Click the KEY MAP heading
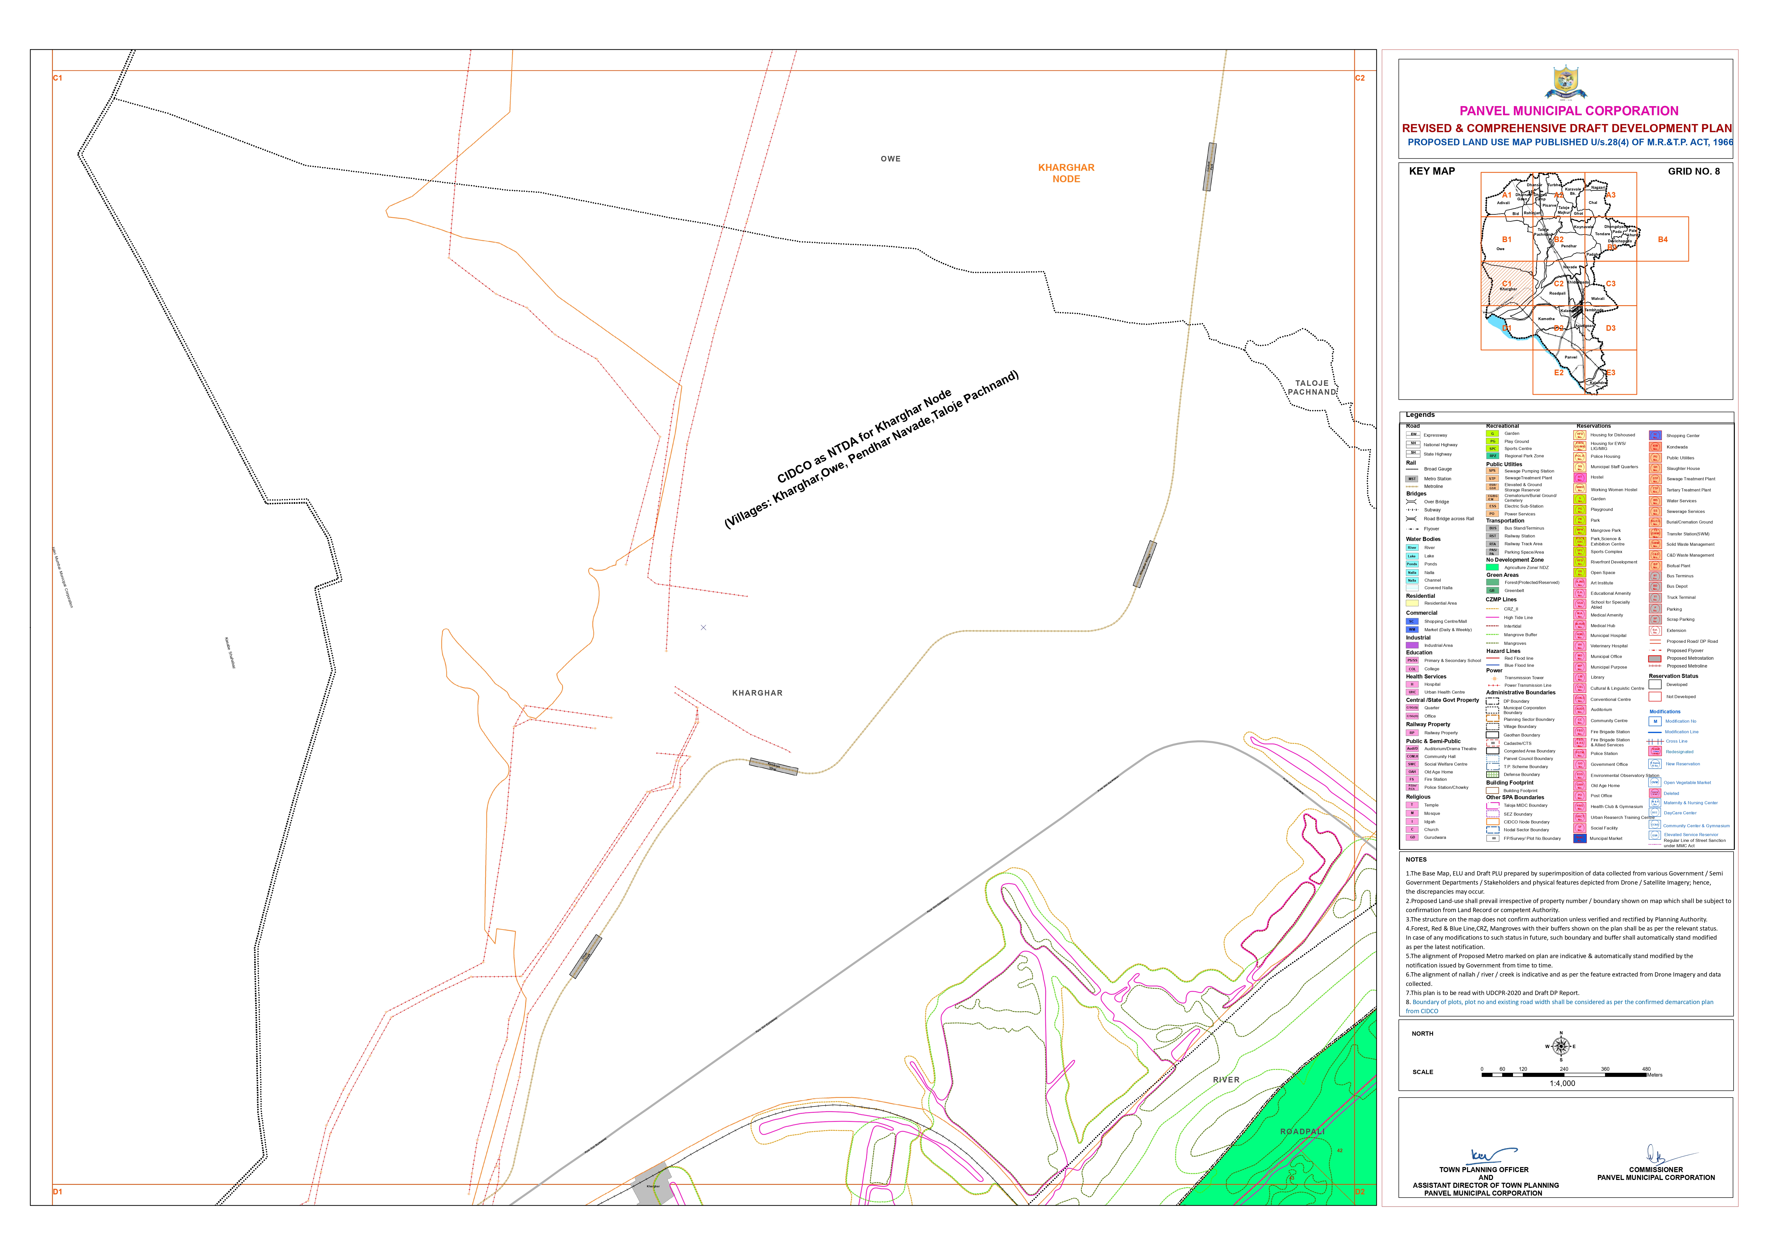This screenshot has width=1774, height=1255. tap(1432, 172)
